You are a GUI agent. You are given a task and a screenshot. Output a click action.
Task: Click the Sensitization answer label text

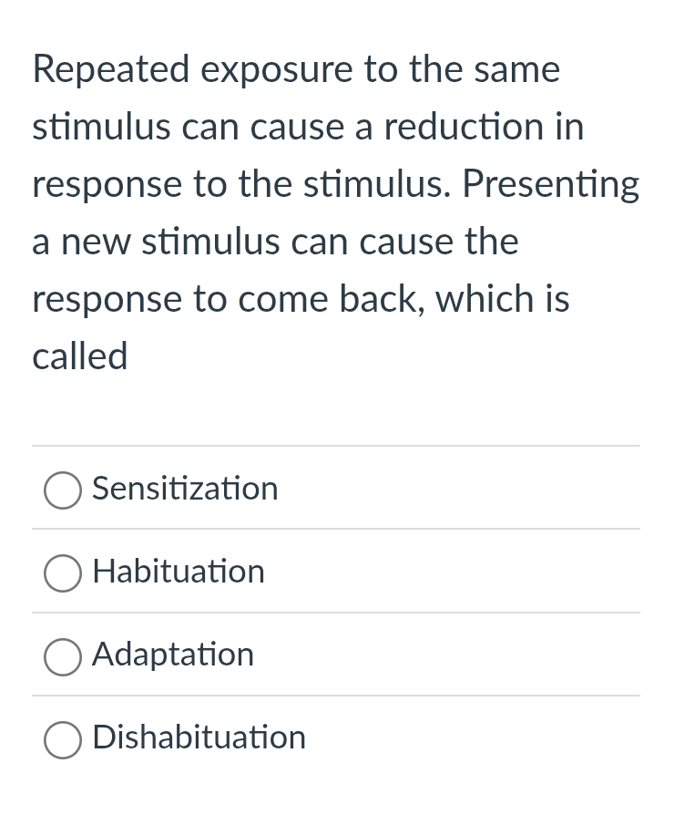coord(184,489)
